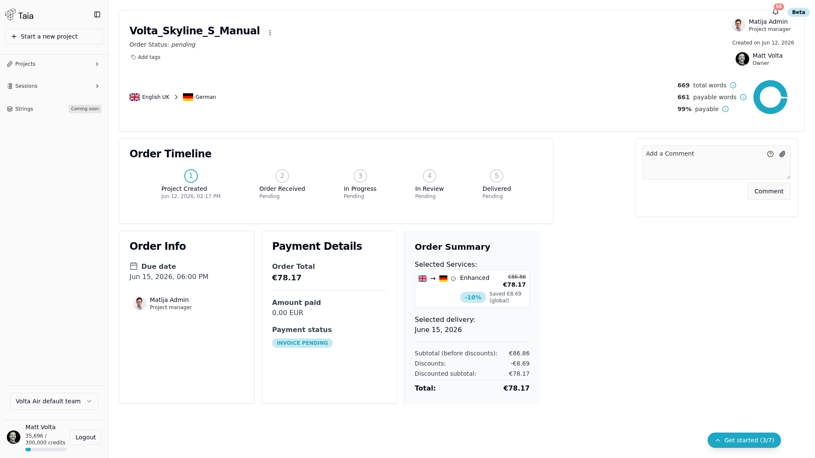
Task: Open the Sessions sidebar item
Action: (54, 86)
